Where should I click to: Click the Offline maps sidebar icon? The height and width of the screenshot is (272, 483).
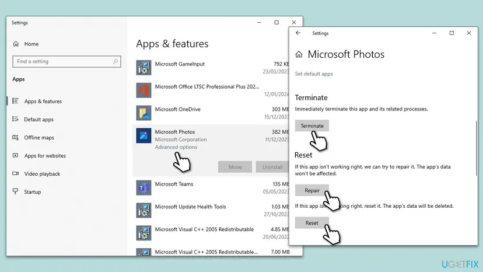pos(15,137)
